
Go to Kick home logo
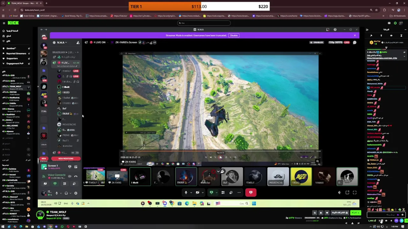(x=13, y=23)
